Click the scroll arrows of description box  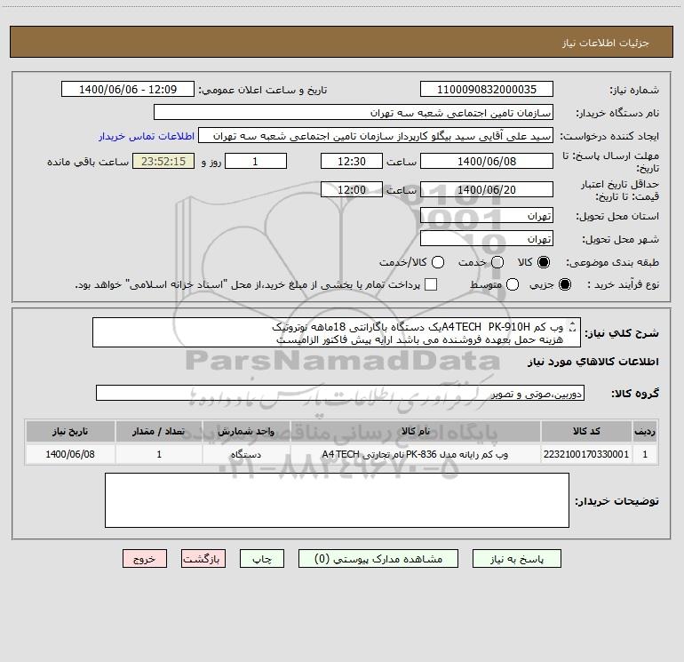(x=573, y=326)
